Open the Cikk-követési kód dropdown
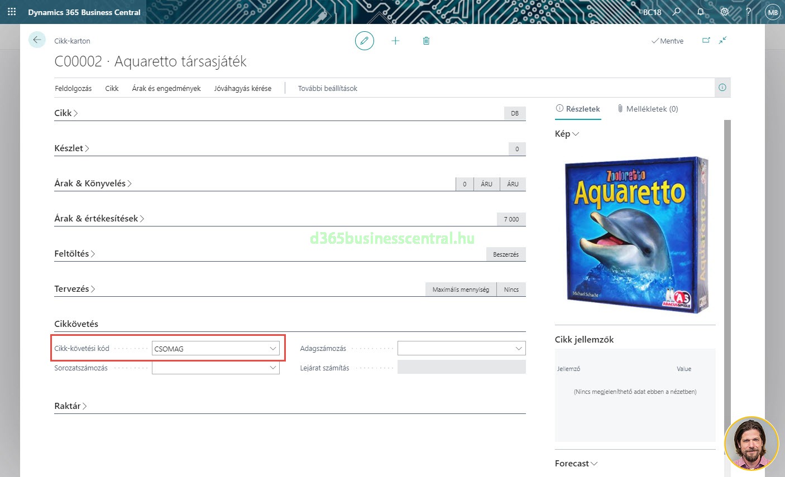The height and width of the screenshot is (477, 785). 272,349
